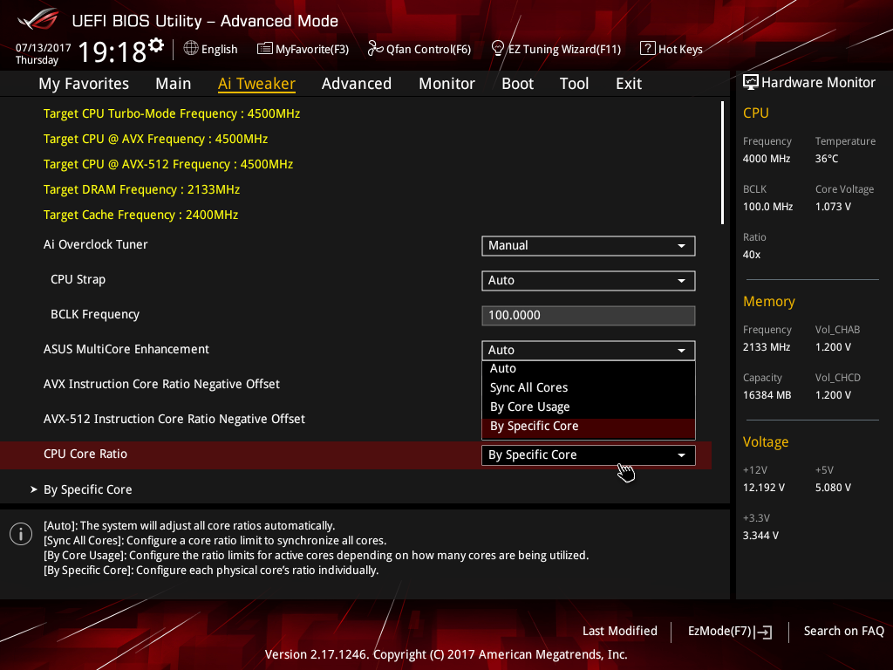Click Search on FAQ
This screenshot has height=670, width=893.
click(844, 632)
